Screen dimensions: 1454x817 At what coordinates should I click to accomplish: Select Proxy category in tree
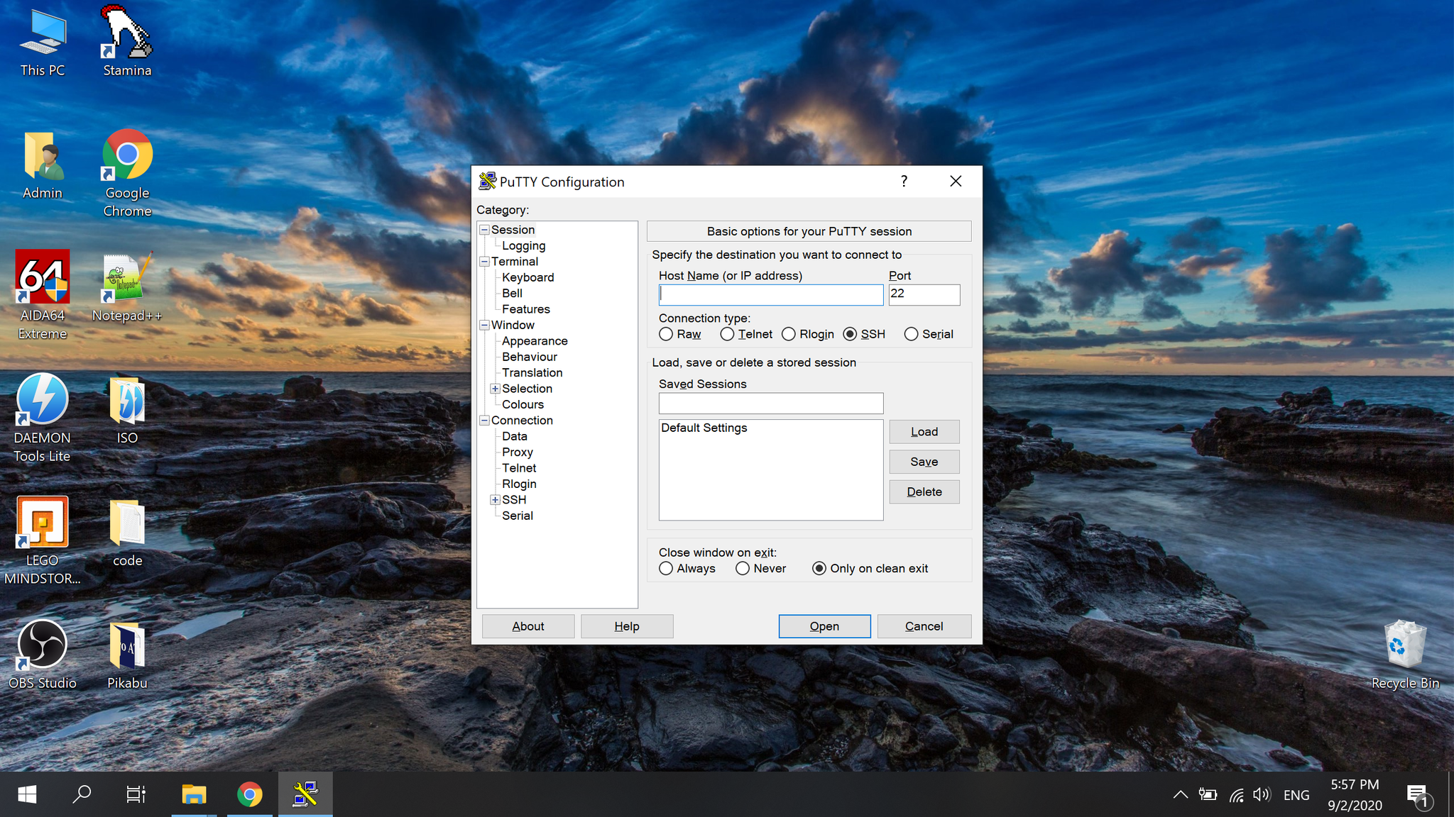518,452
